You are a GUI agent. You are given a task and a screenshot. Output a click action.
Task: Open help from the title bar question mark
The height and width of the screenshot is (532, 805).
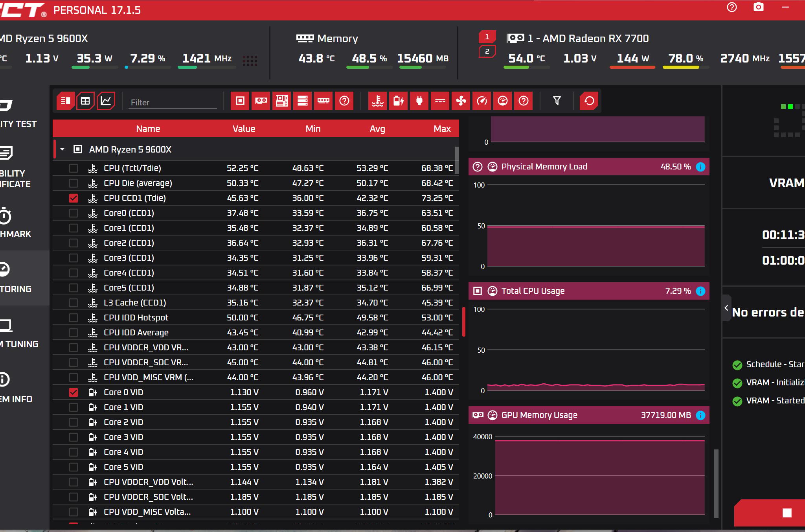(x=731, y=7)
